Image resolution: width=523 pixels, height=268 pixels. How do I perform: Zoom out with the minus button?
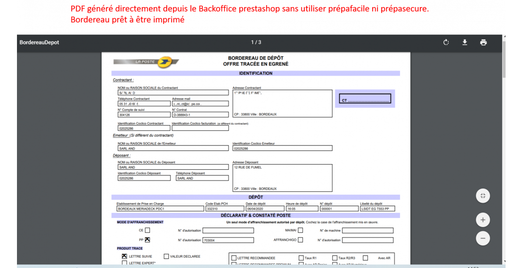482,238
